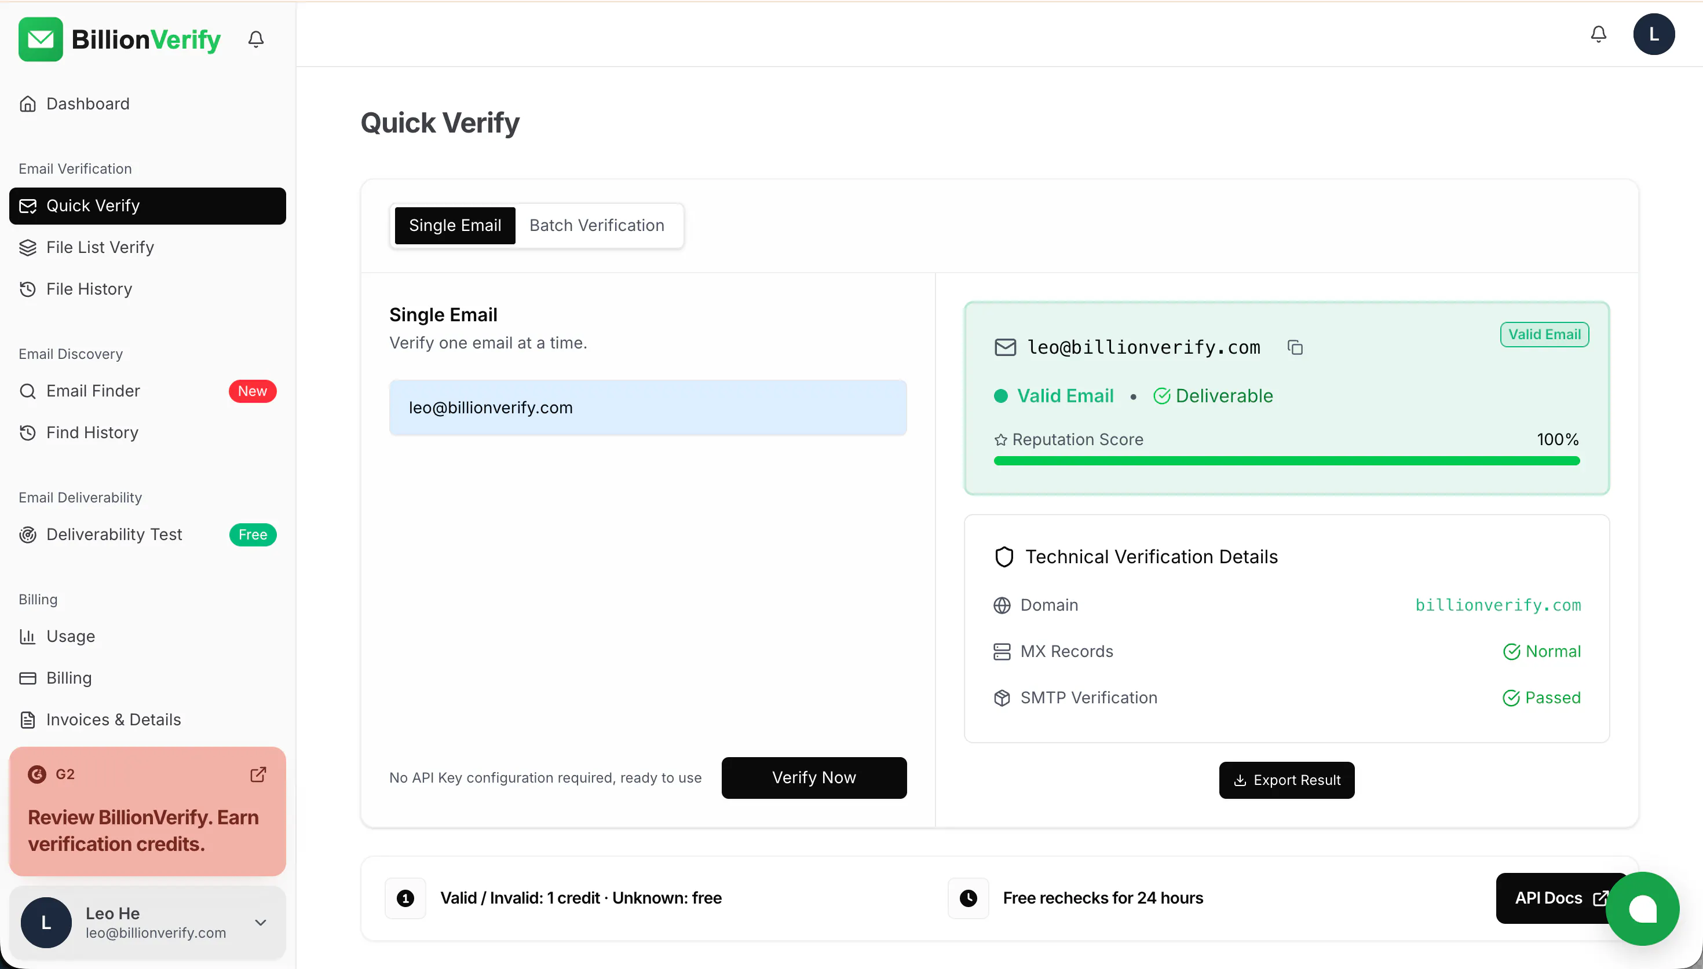Click the New badge on Email Finder
This screenshot has width=1703, height=969.
[x=253, y=391]
